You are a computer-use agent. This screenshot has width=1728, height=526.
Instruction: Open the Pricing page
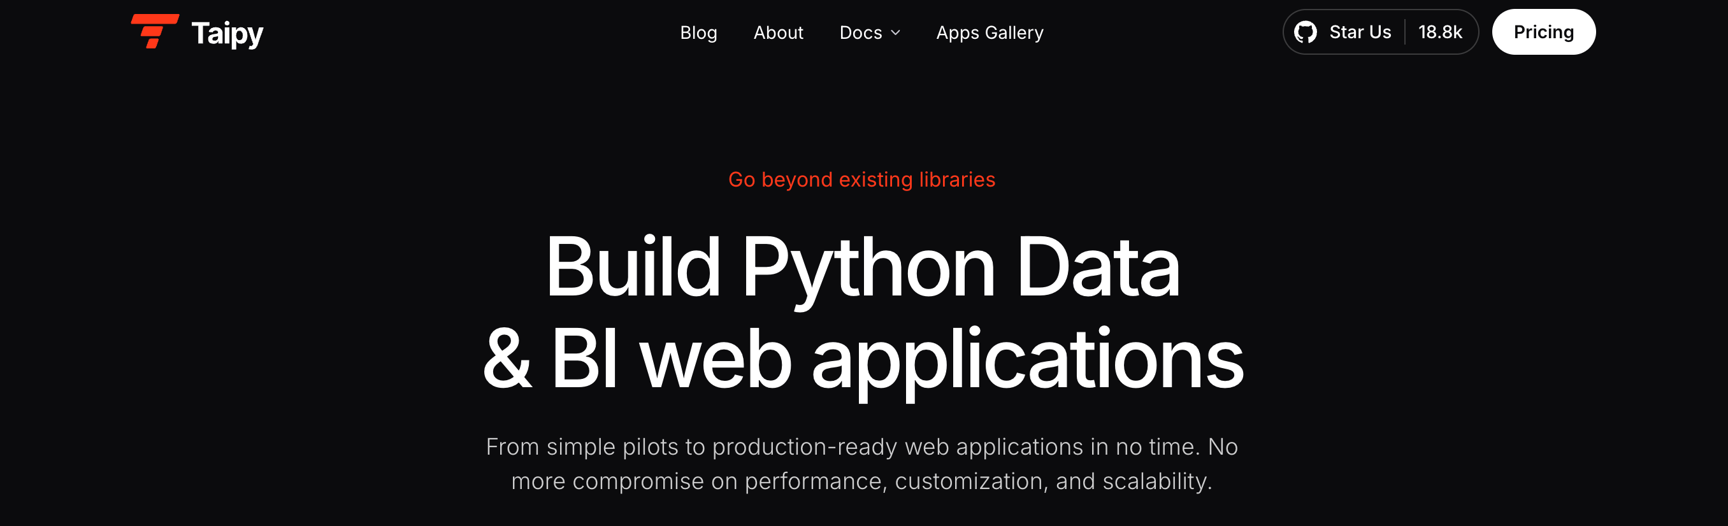pos(1543,32)
